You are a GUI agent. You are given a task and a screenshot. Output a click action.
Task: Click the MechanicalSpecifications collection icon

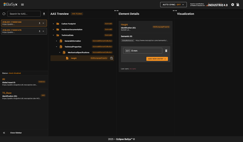[64, 52]
